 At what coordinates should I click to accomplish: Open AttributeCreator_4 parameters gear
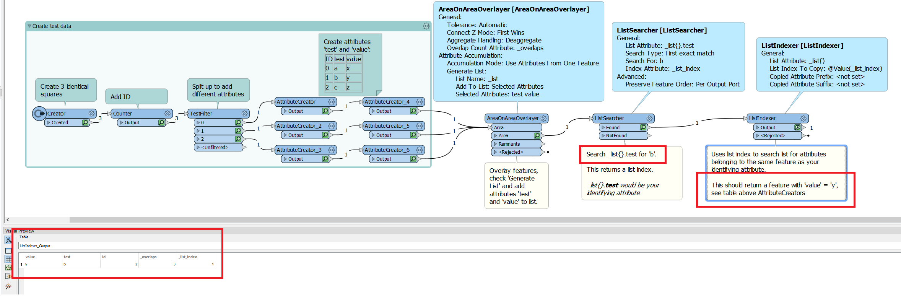419,102
